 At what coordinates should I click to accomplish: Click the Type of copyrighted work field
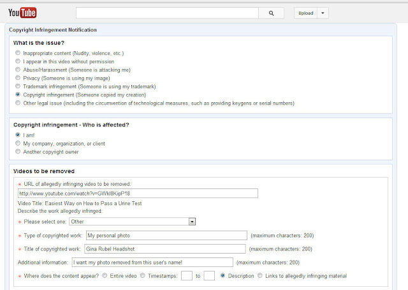click(166, 236)
